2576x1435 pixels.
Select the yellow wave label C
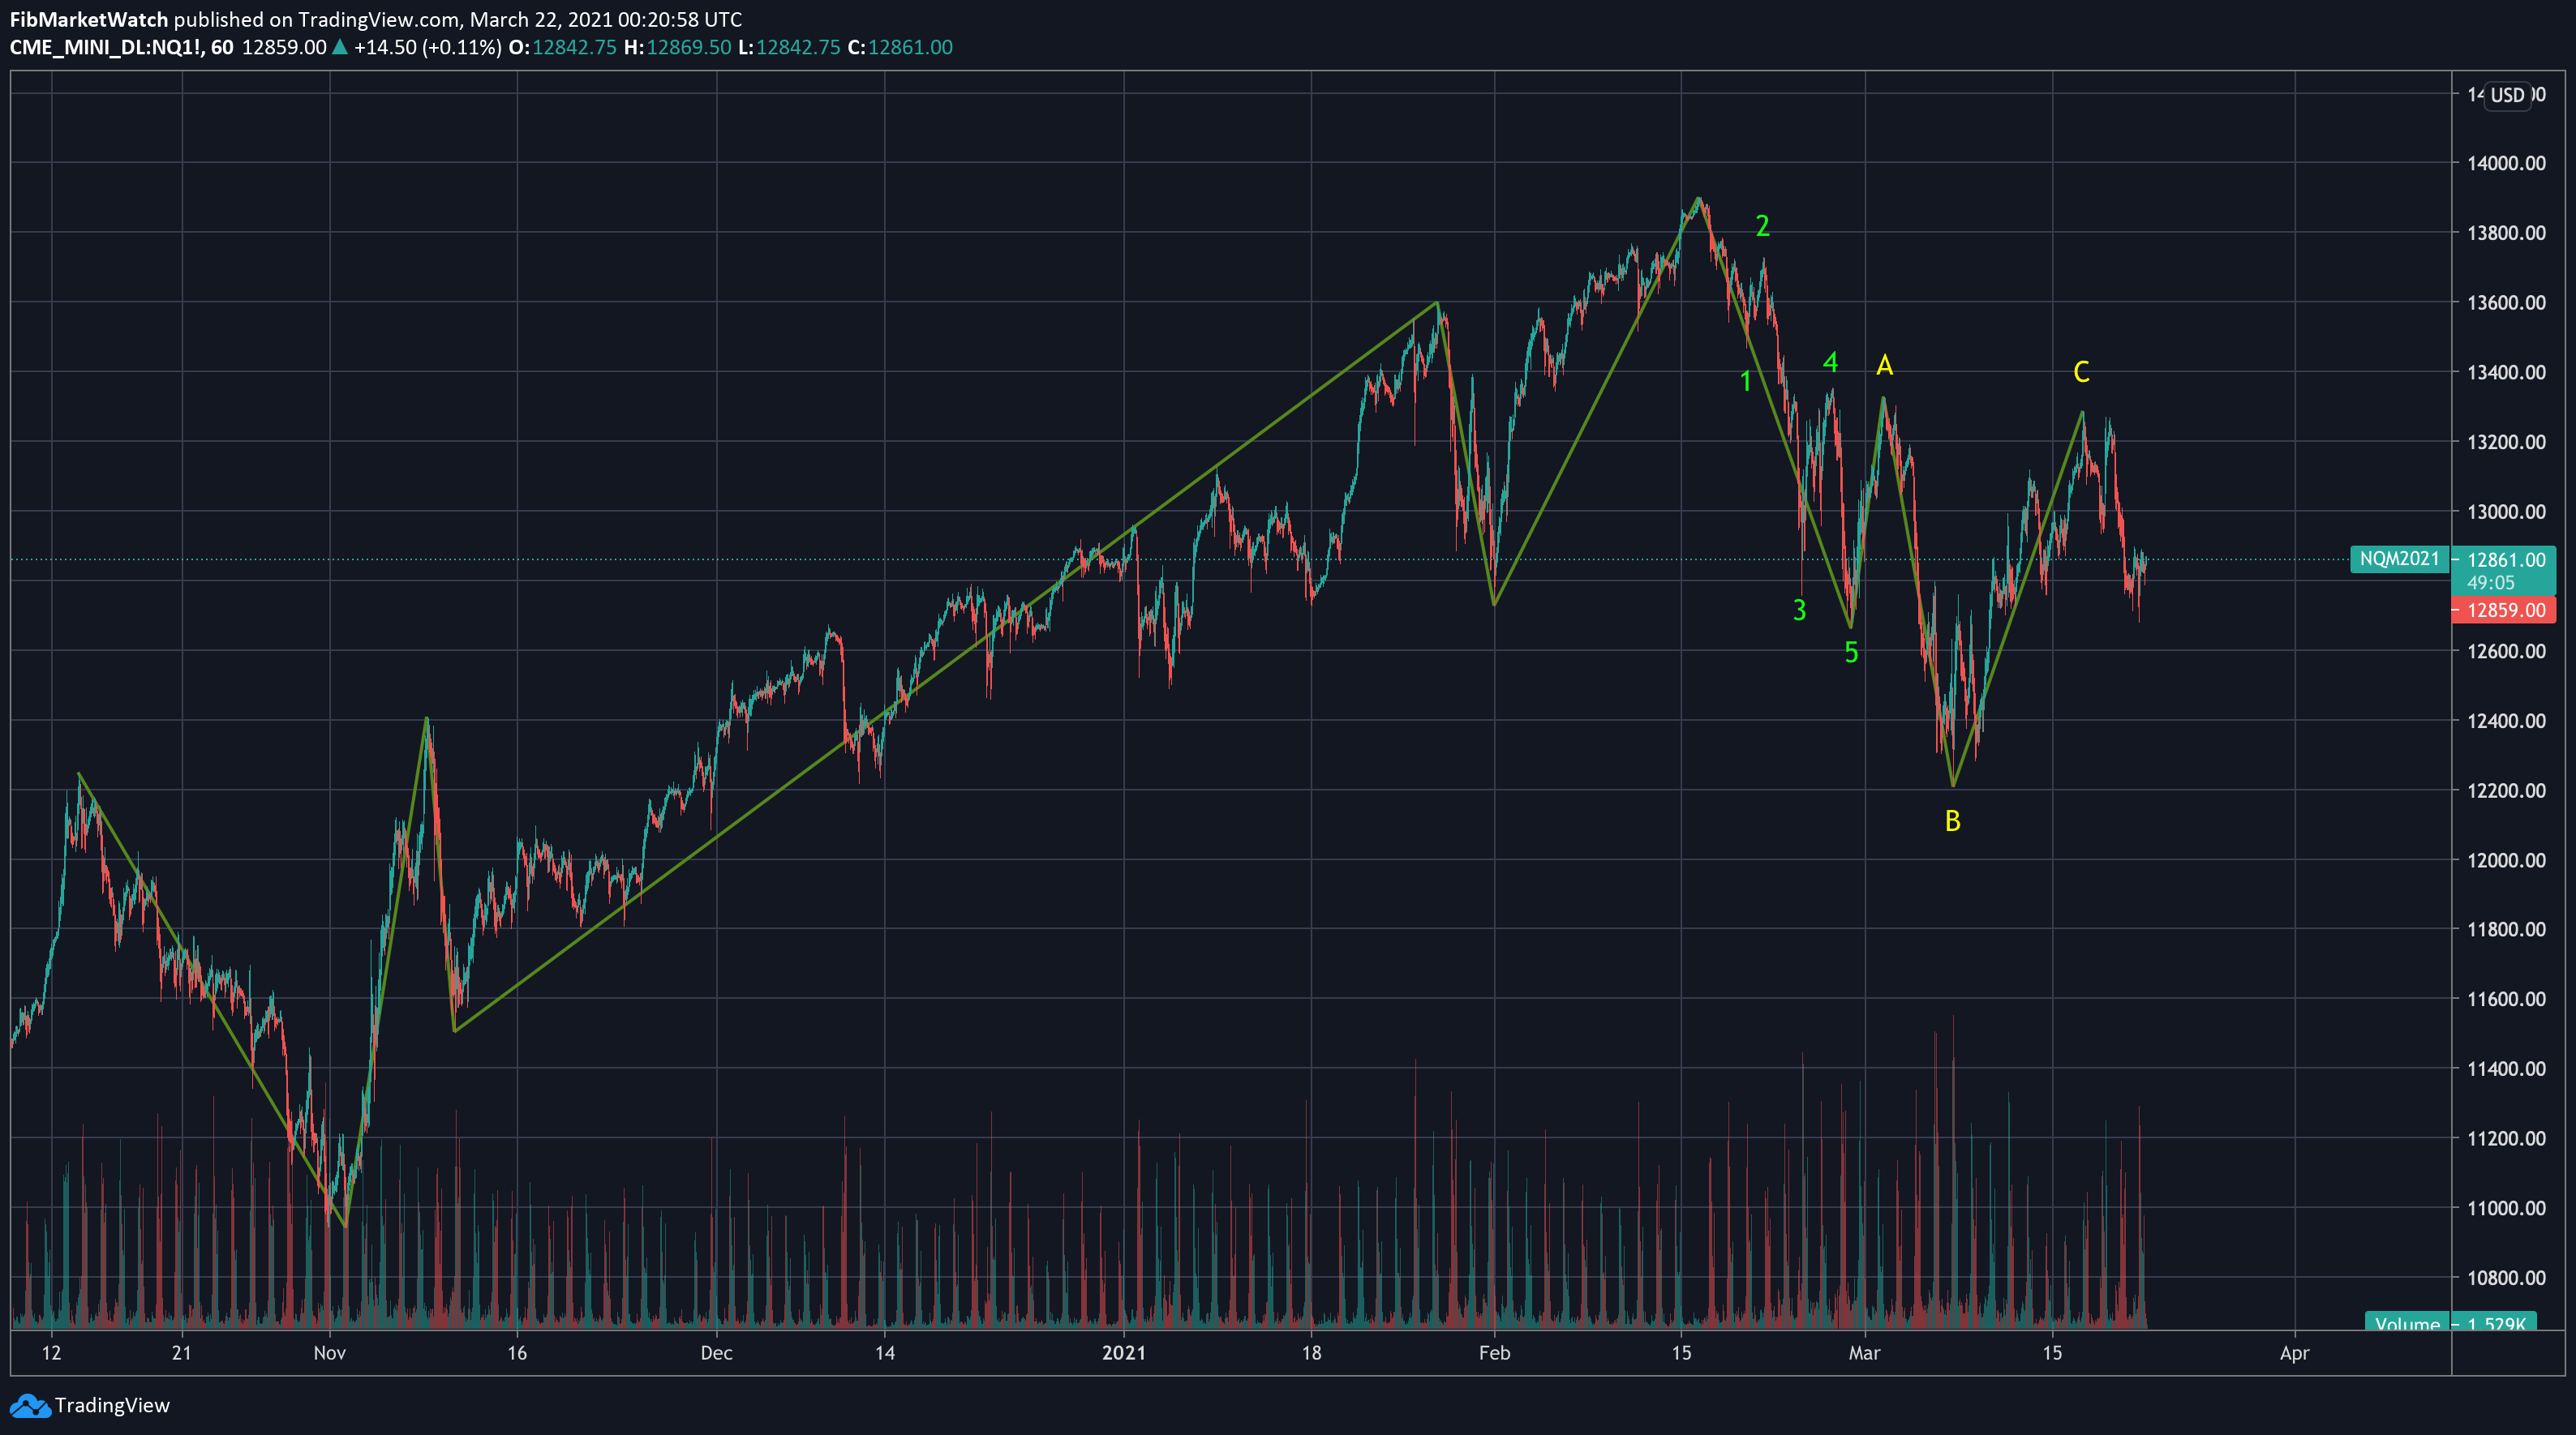pos(2081,372)
